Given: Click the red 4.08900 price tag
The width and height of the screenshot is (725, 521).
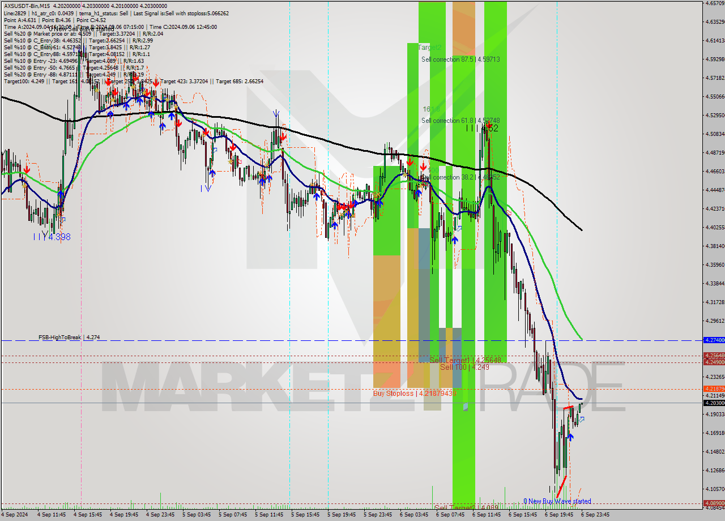Looking at the screenshot, I should [714, 502].
